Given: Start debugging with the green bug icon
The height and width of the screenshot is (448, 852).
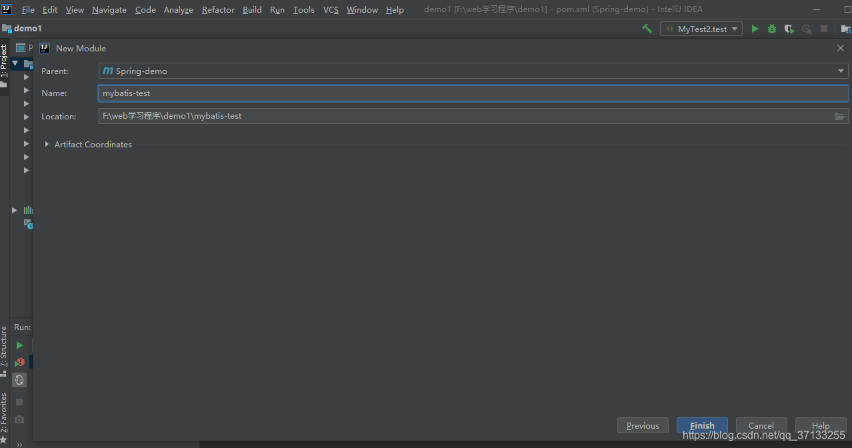Looking at the screenshot, I should tap(772, 29).
